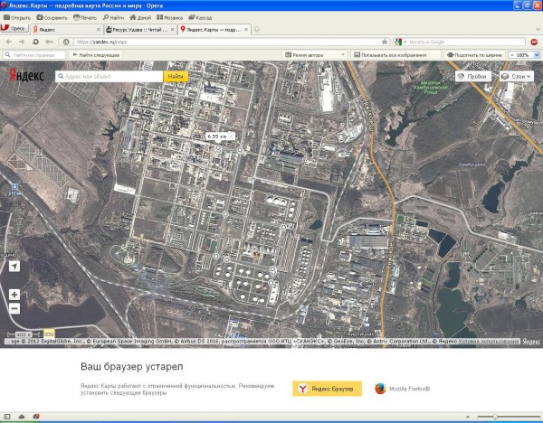Viewport: 543px width, 423px height.
Task: Click the Opera Link cloud icon
Action: point(22,417)
